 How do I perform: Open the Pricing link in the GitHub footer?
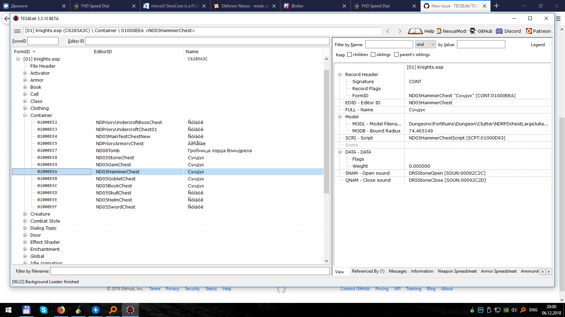382,289
